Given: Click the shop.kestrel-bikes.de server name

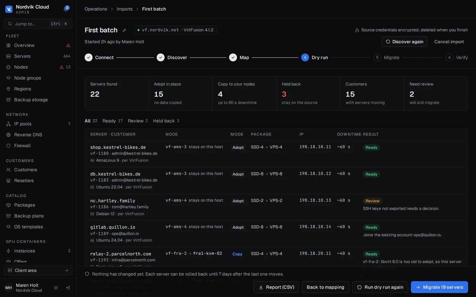Looking at the screenshot, I should (118, 147).
